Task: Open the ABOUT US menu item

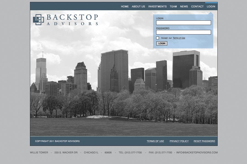Action: 138,7
